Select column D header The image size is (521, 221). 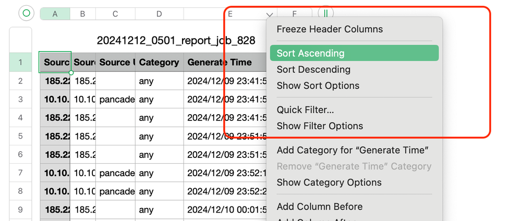159,14
